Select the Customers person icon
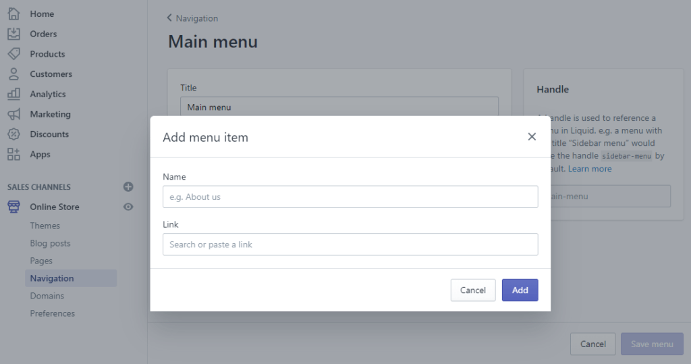691x364 pixels. [13, 74]
